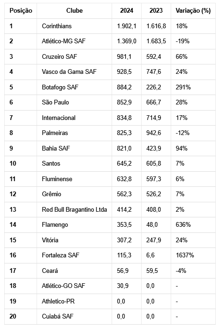Click Bahia SAF's 2023 value 423,9
The height and width of the screenshot is (335, 219).
[153, 148]
